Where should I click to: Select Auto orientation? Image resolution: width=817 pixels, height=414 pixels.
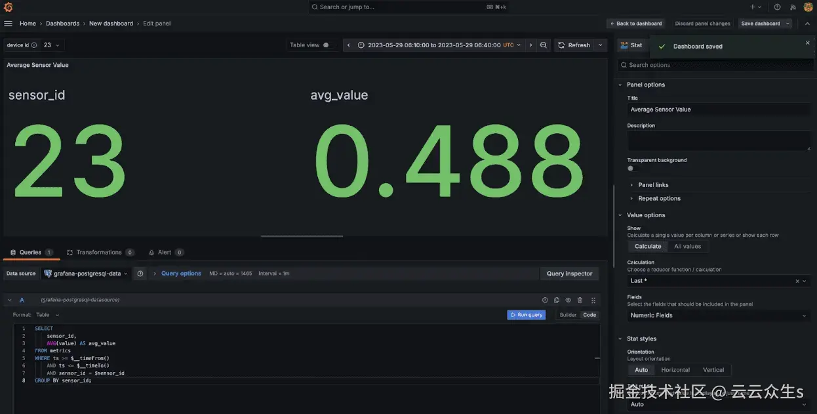pyautogui.click(x=641, y=370)
